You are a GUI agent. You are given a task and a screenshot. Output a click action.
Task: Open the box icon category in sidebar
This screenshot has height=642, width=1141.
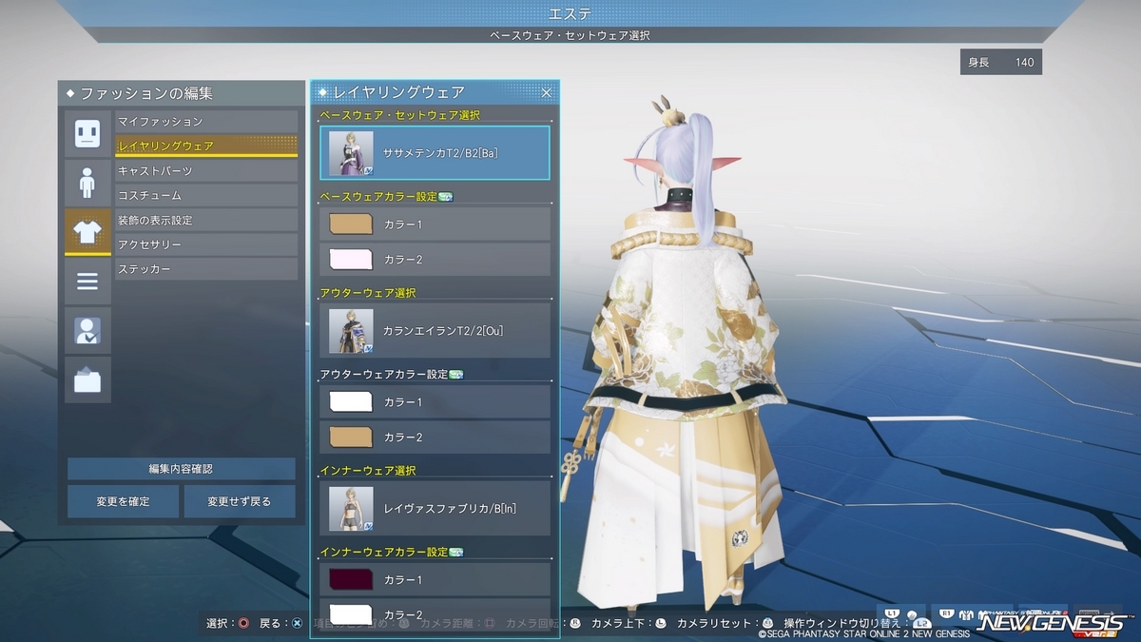click(x=87, y=380)
